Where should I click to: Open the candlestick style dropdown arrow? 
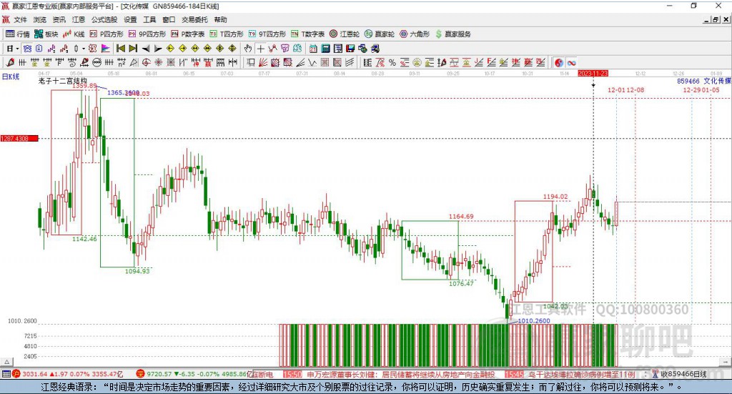(83, 48)
